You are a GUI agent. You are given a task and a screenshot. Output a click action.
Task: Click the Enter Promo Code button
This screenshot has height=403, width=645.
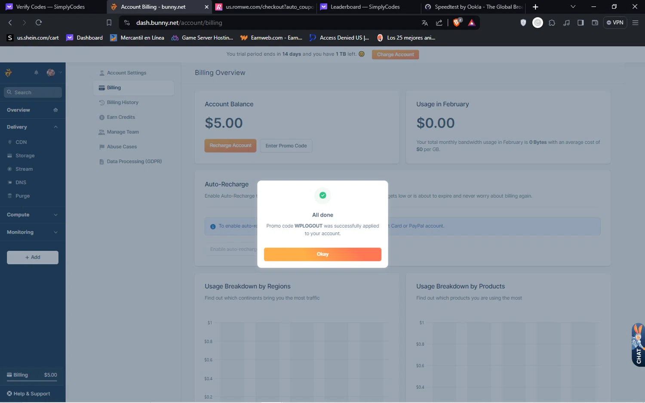(x=286, y=146)
